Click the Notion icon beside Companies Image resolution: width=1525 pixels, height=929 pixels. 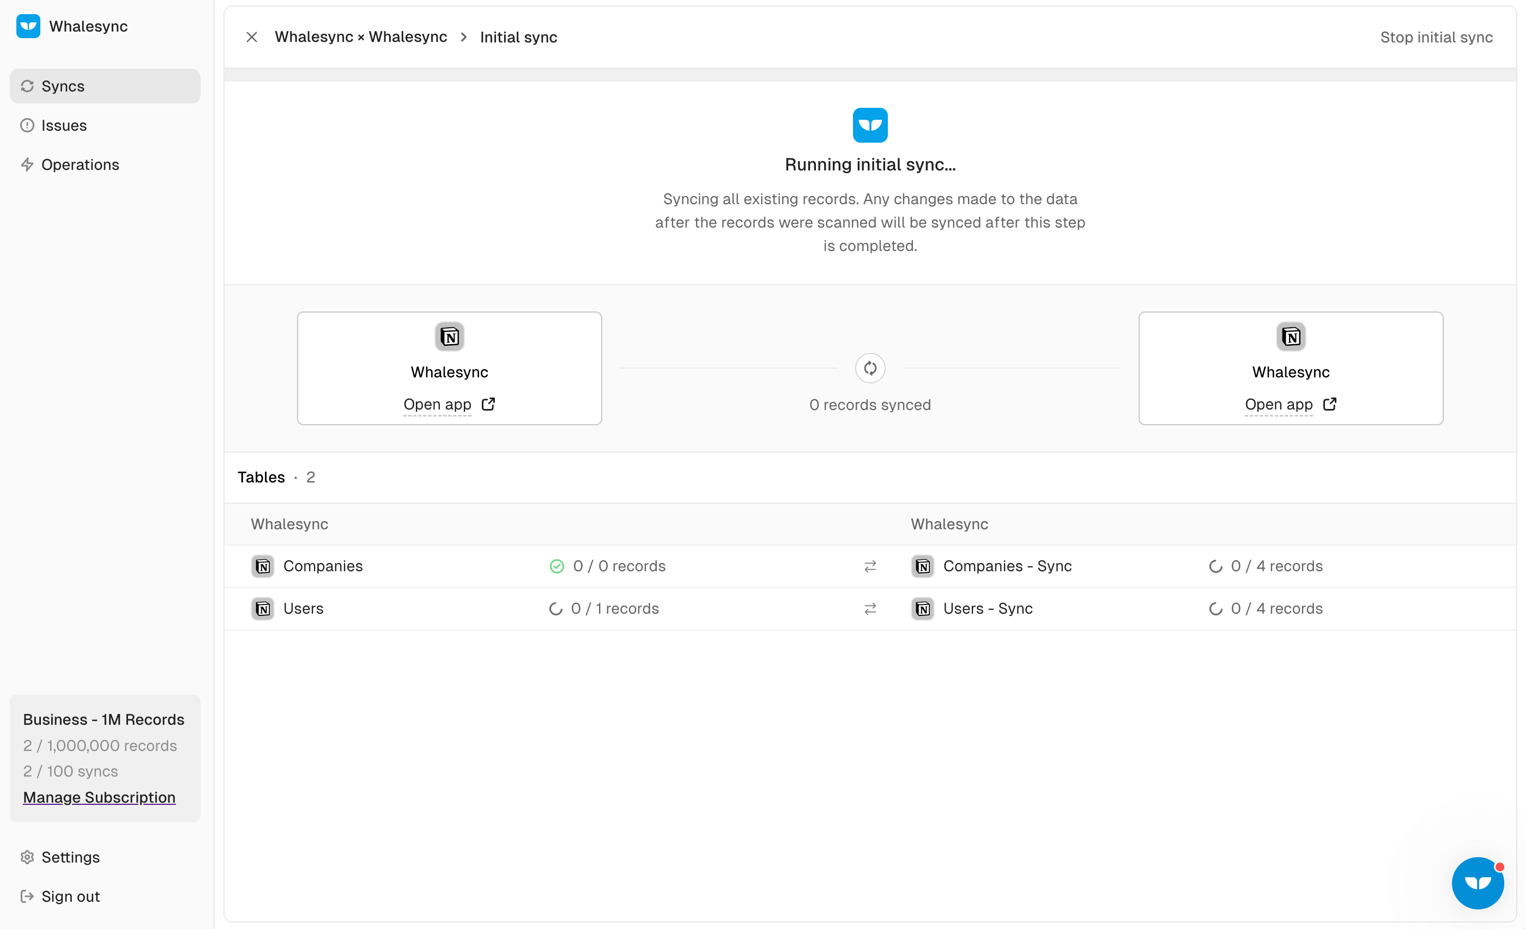(x=263, y=566)
